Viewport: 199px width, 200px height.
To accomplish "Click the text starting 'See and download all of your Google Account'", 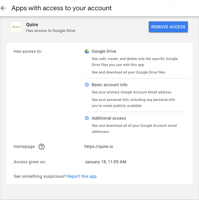I will 134,129.
